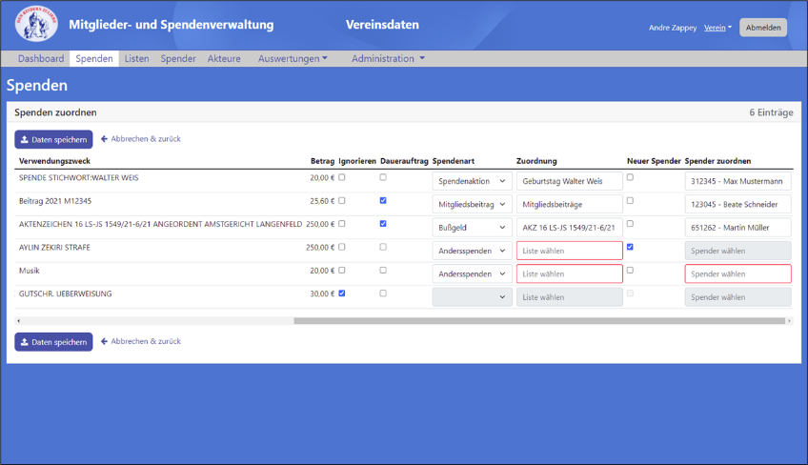
Task: Expand the Auswertungen menu
Action: click(x=293, y=59)
